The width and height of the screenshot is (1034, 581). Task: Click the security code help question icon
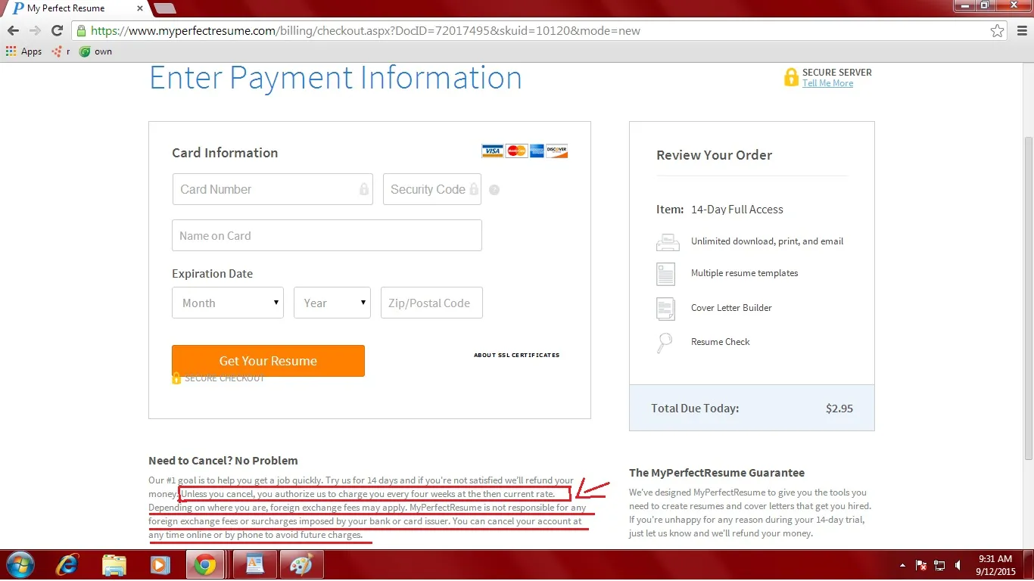494,190
